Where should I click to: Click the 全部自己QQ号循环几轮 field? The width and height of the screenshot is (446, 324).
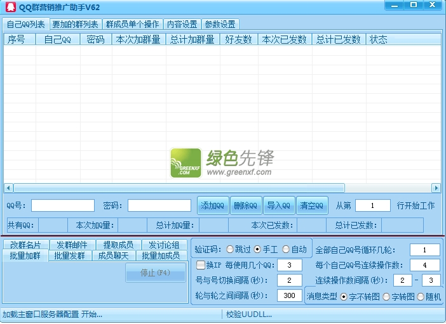424,250
